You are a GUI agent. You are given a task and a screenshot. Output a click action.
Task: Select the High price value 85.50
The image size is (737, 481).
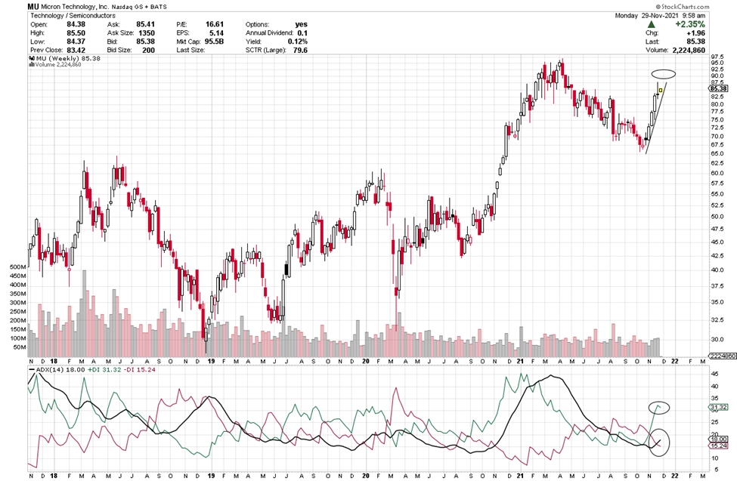pyautogui.click(x=76, y=33)
